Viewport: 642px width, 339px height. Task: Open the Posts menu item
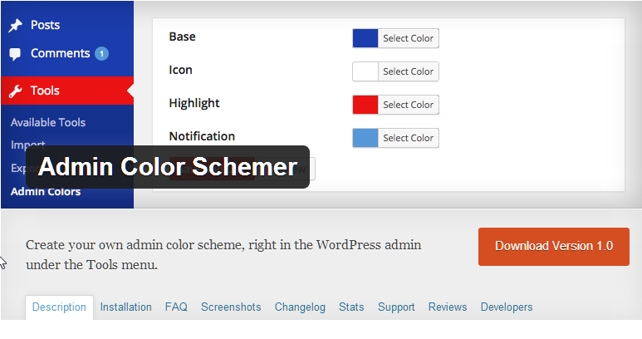click(45, 25)
